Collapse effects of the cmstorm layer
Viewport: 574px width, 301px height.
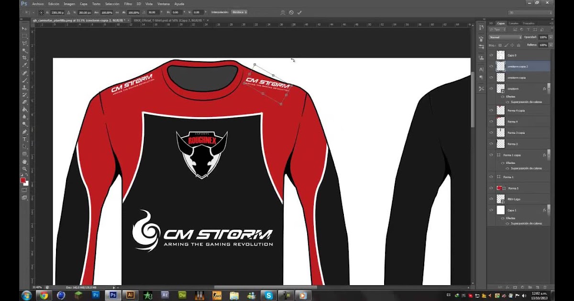[549, 89]
